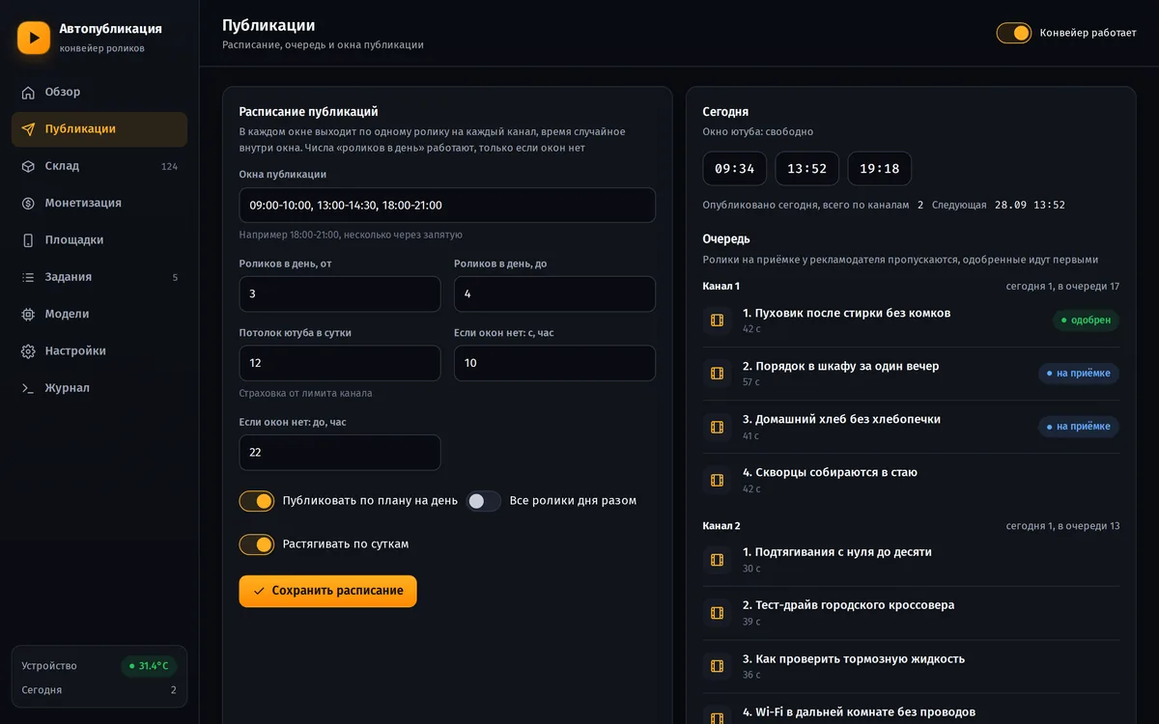Open the Обзор section
Image resolution: width=1159 pixels, height=724 pixels.
[99, 93]
